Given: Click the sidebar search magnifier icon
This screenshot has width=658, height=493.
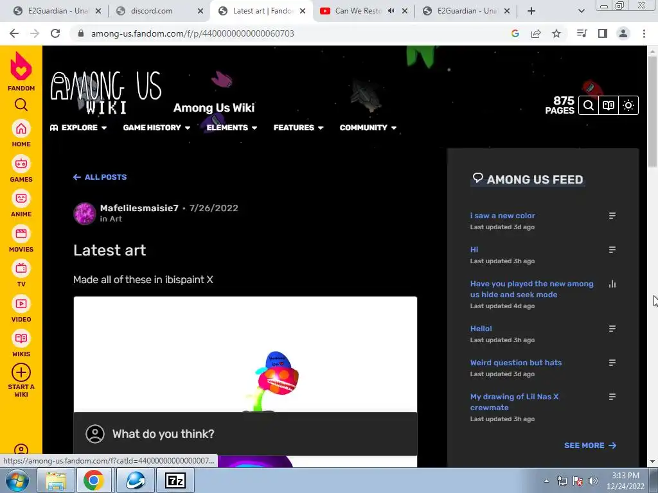Looking at the screenshot, I should tap(21, 105).
